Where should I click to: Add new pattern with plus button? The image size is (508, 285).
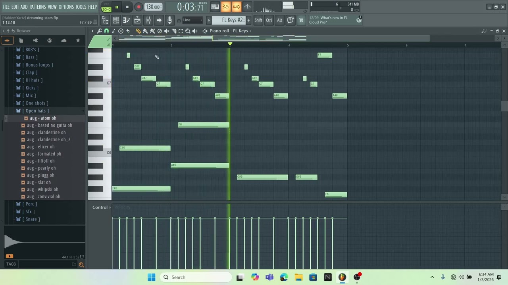click(249, 20)
